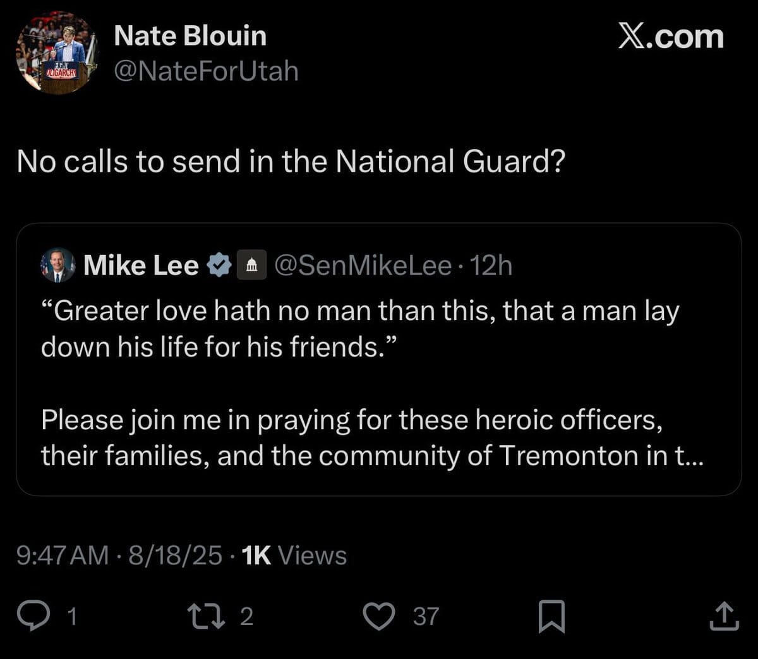Open Nate Blouin's profile picture
Viewport: 758px width, 659px height.
(x=57, y=53)
